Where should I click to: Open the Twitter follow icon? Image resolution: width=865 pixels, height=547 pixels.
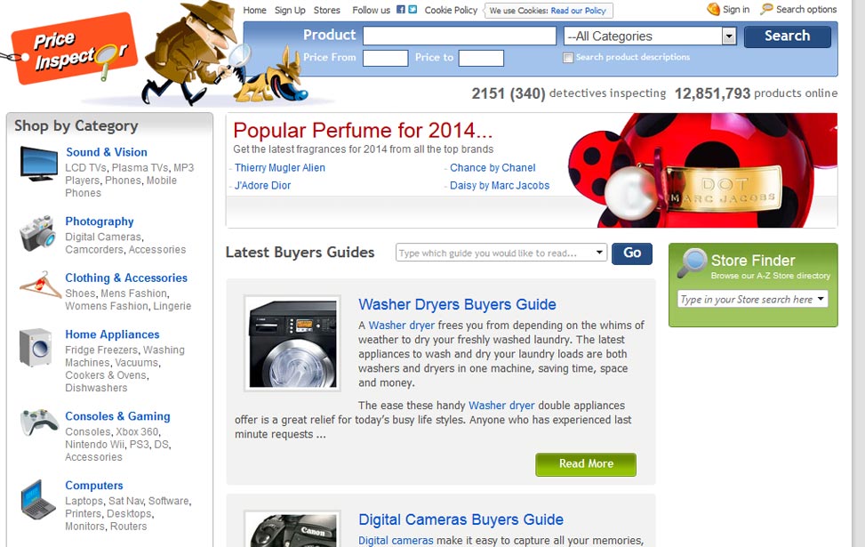coord(412,10)
